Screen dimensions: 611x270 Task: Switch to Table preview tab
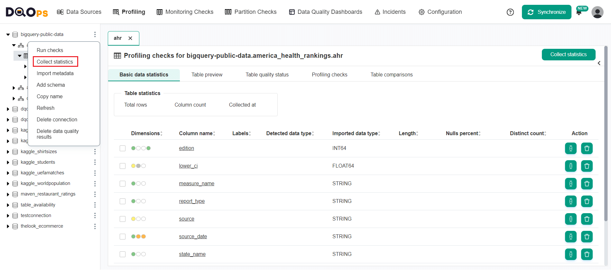click(207, 74)
